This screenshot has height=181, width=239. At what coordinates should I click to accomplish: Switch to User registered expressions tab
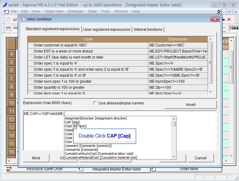107,29
